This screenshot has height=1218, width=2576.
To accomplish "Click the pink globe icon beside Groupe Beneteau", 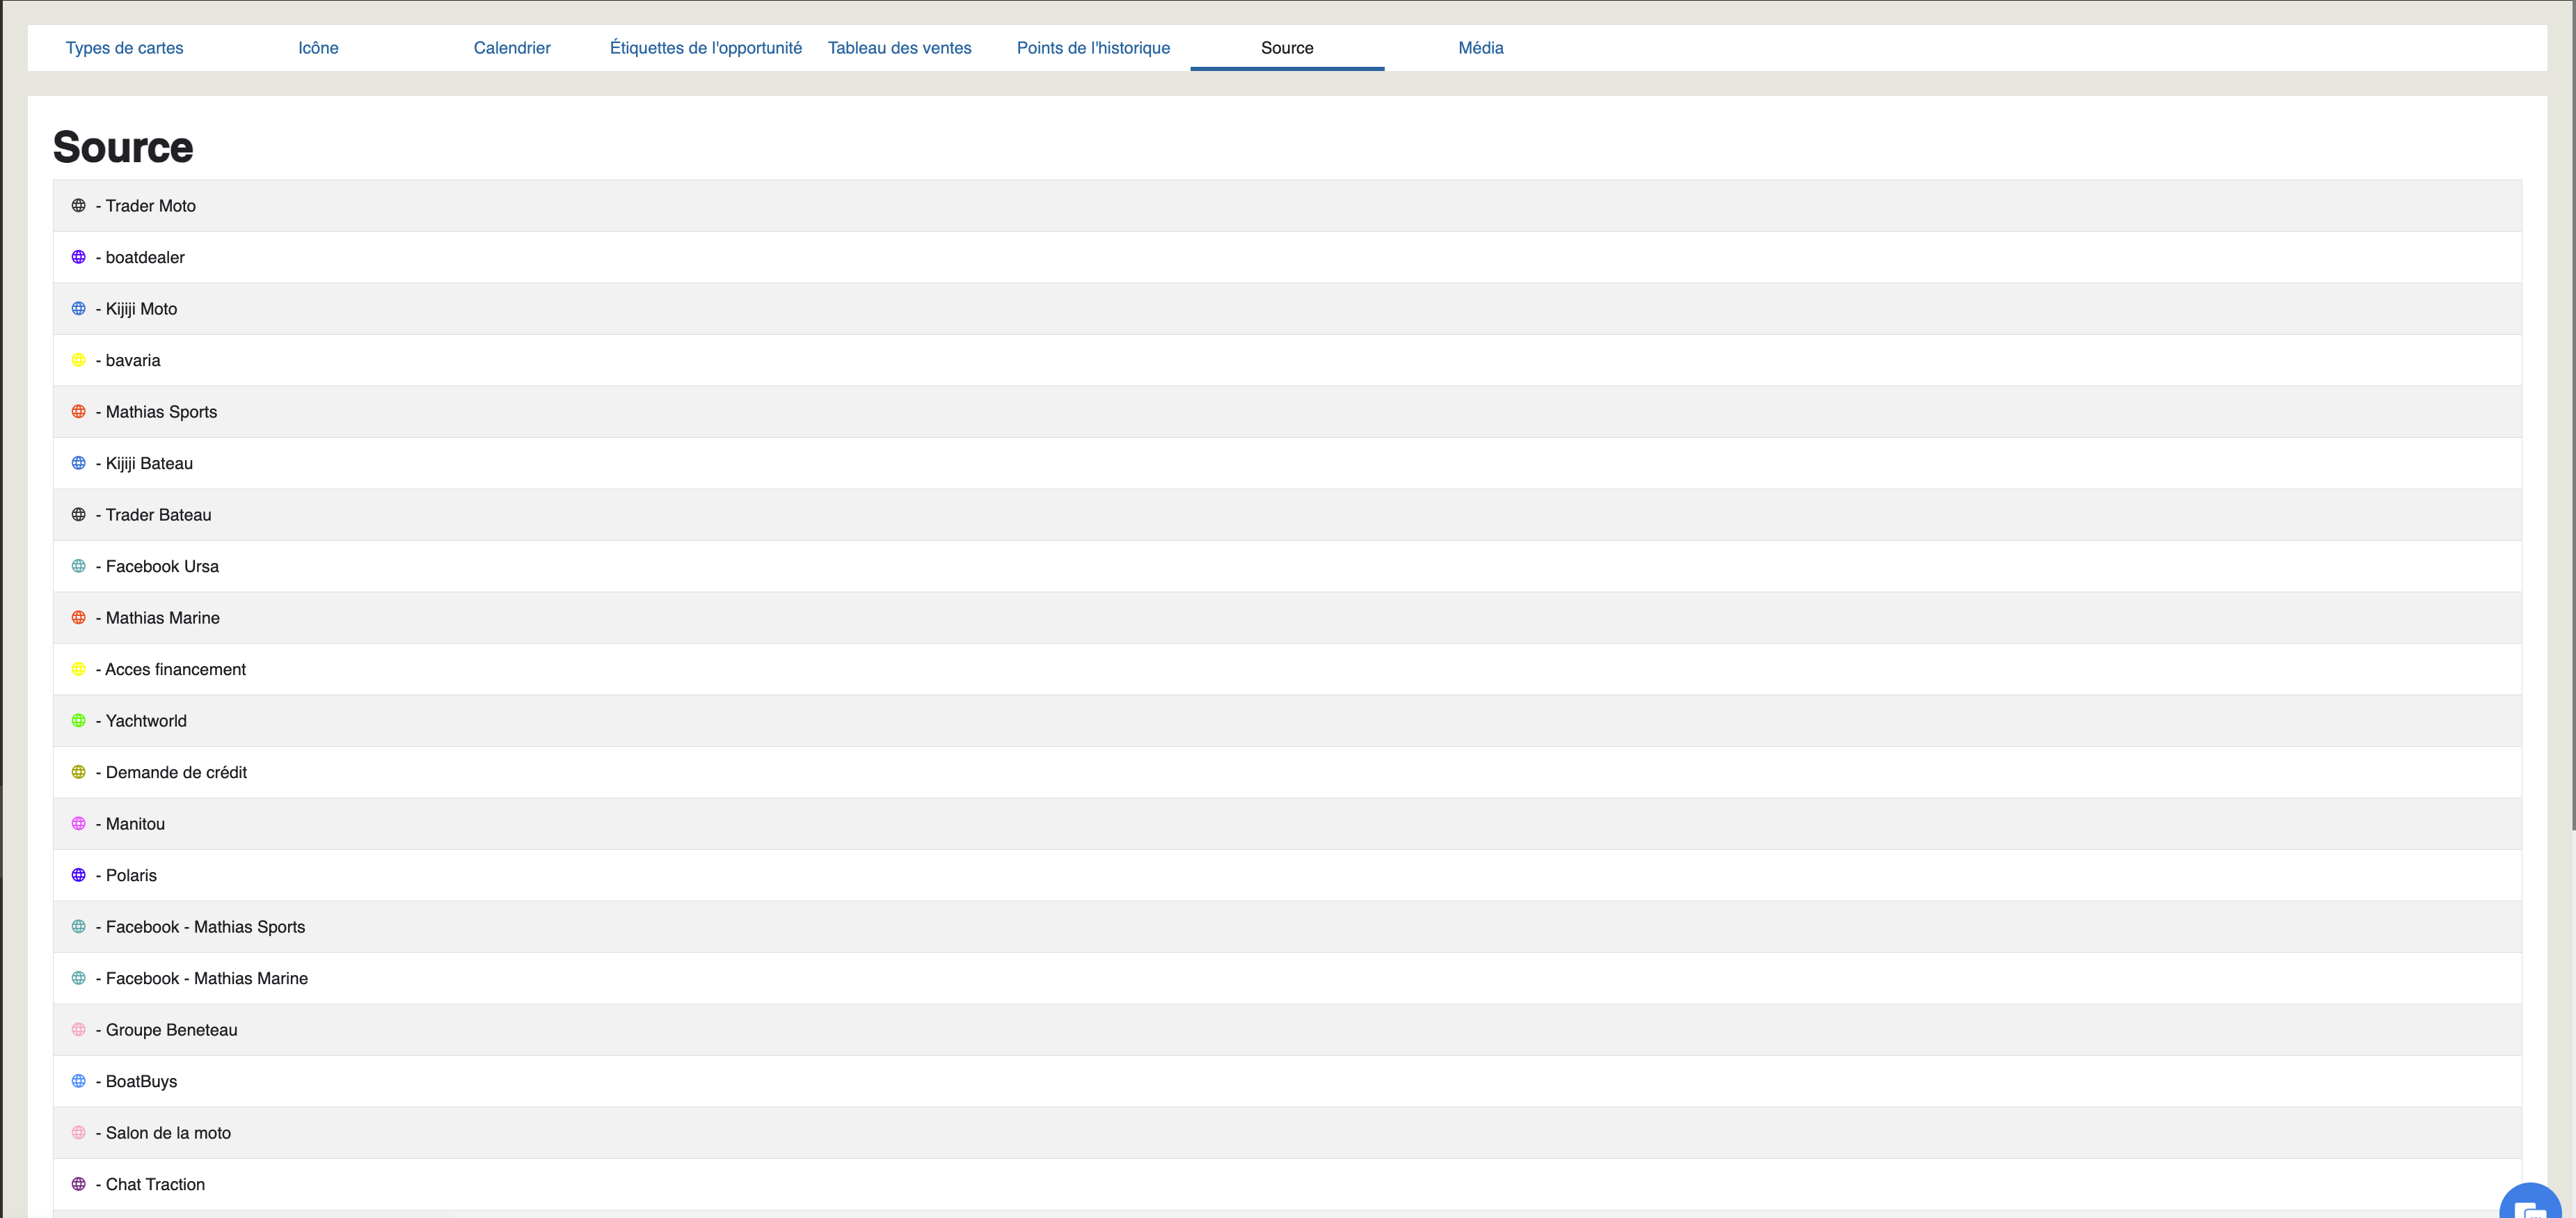I will coord(78,1029).
